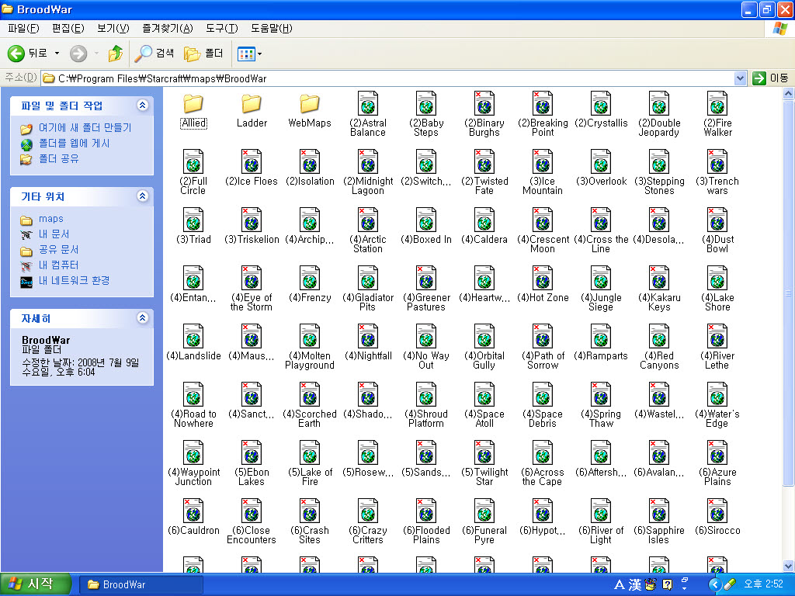This screenshot has height=596, width=795.
Task: Go up one folder level
Action: tap(116, 54)
